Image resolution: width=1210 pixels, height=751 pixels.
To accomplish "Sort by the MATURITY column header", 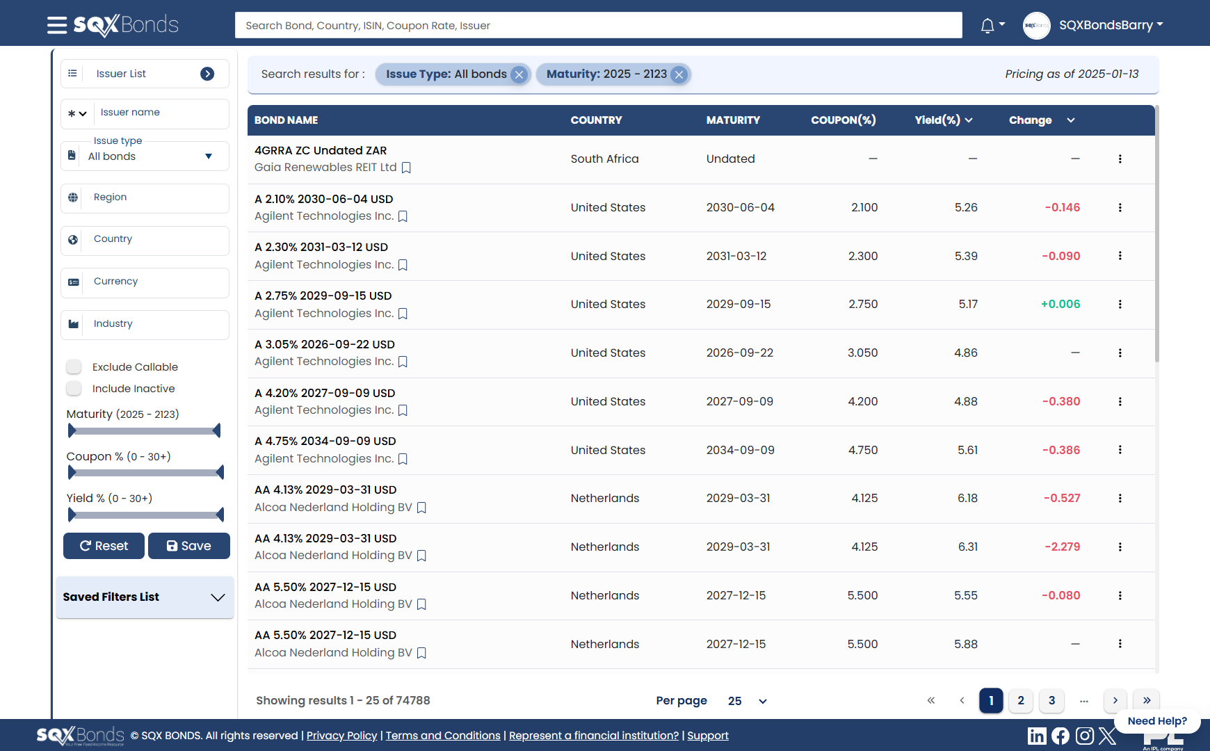I will point(733,120).
